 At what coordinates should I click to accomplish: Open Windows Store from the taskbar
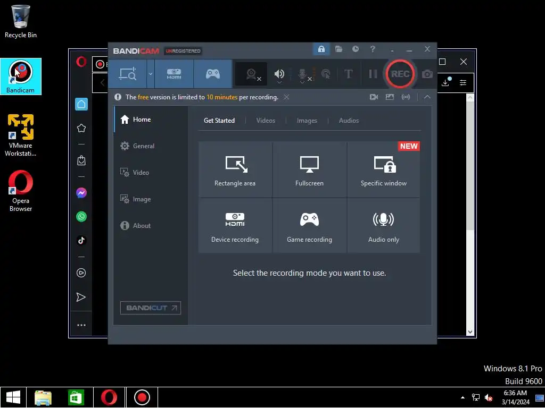pyautogui.click(x=76, y=397)
